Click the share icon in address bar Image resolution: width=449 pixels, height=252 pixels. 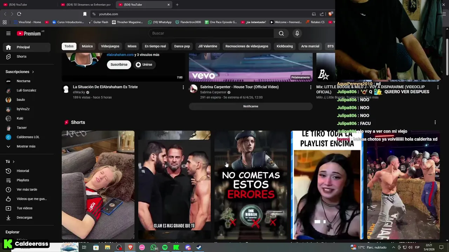coord(322,14)
